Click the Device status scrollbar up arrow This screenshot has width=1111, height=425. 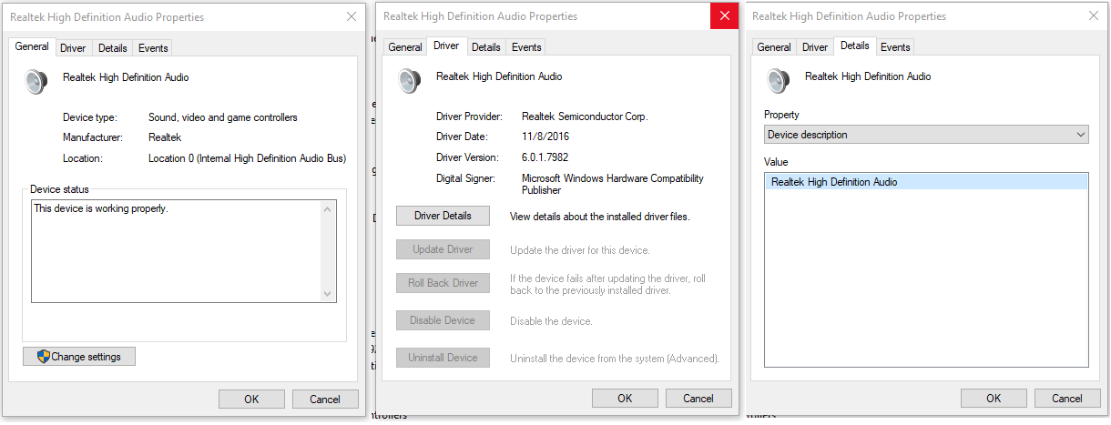pyautogui.click(x=329, y=210)
